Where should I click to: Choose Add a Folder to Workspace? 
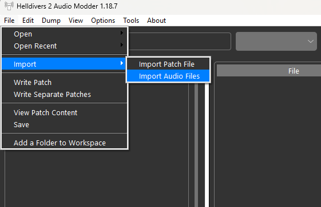point(65,143)
